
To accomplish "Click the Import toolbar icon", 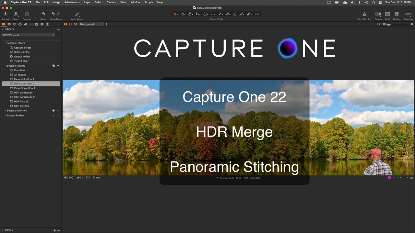I will coord(5,14).
